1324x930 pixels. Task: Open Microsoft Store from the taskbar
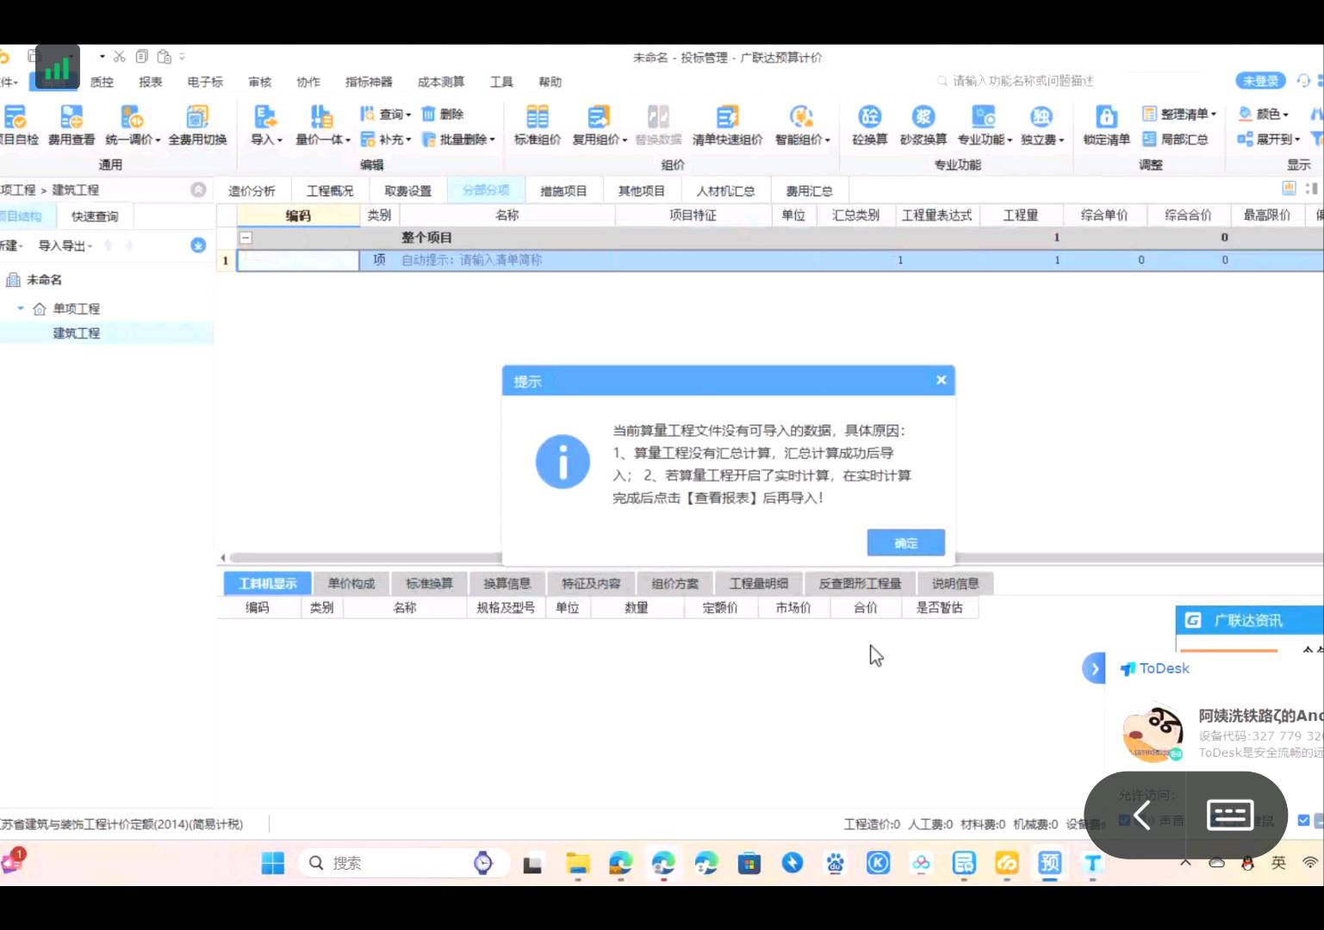tap(749, 863)
